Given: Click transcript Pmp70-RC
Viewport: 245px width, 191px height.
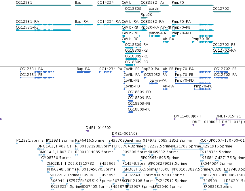Looking at the screenshot, I should (202, 42).
